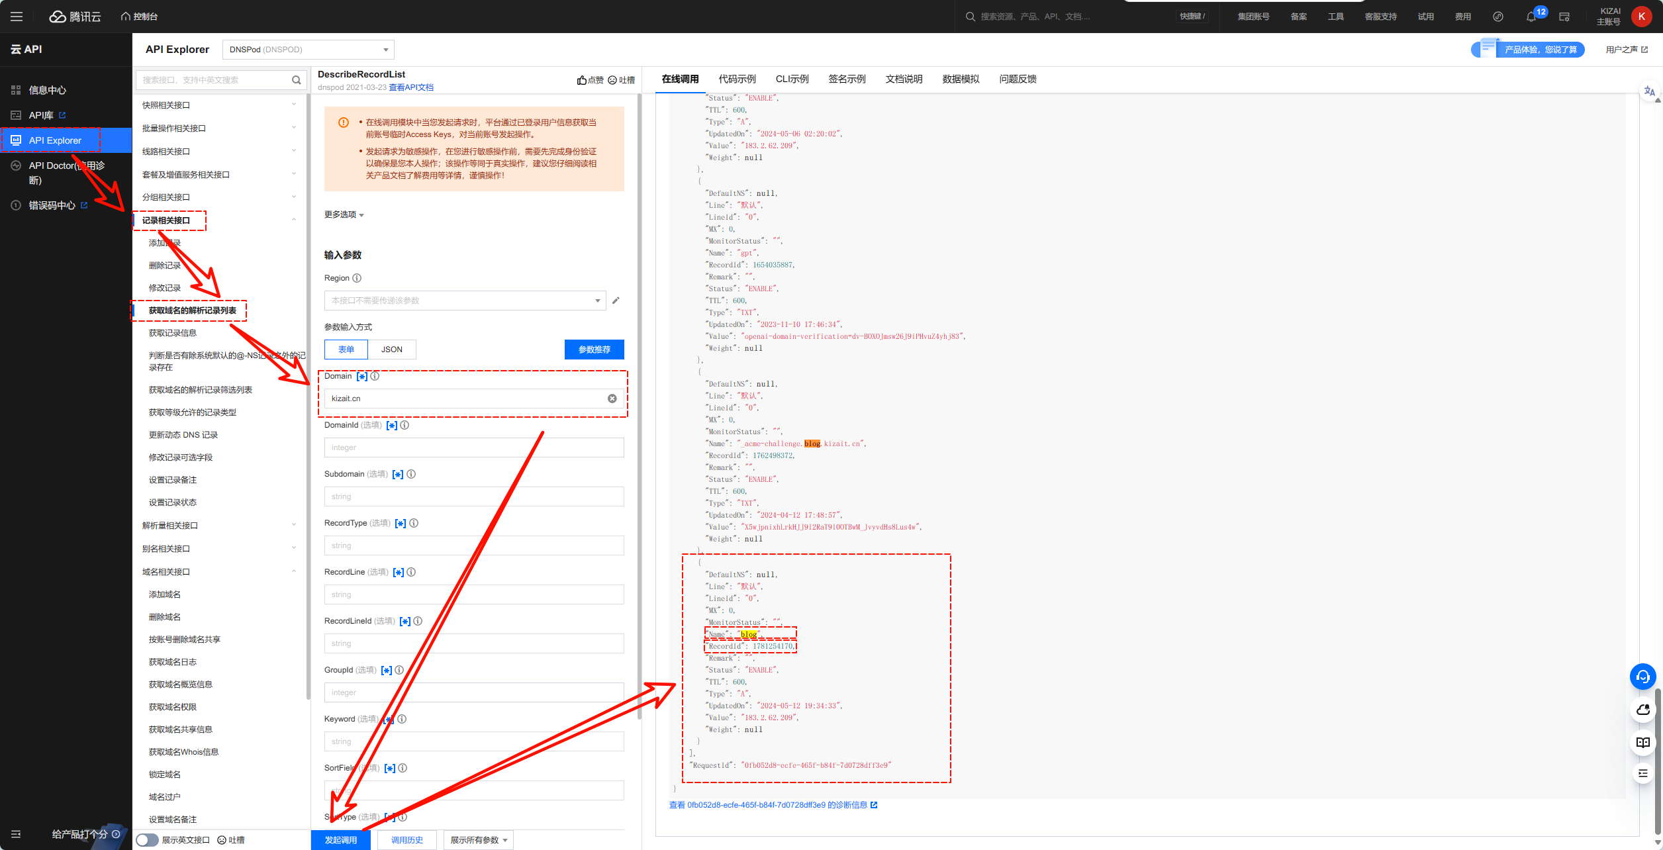Open 信息中心 in sidebar
This screenshot has width=1663, height=850.
coord(48,90)
